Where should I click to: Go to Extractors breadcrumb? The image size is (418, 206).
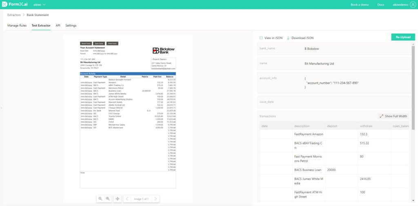tap(14, 15)
